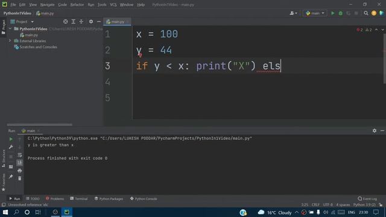386x217 pixels.
Task: Open the View menu
Action: click(33, 5)
